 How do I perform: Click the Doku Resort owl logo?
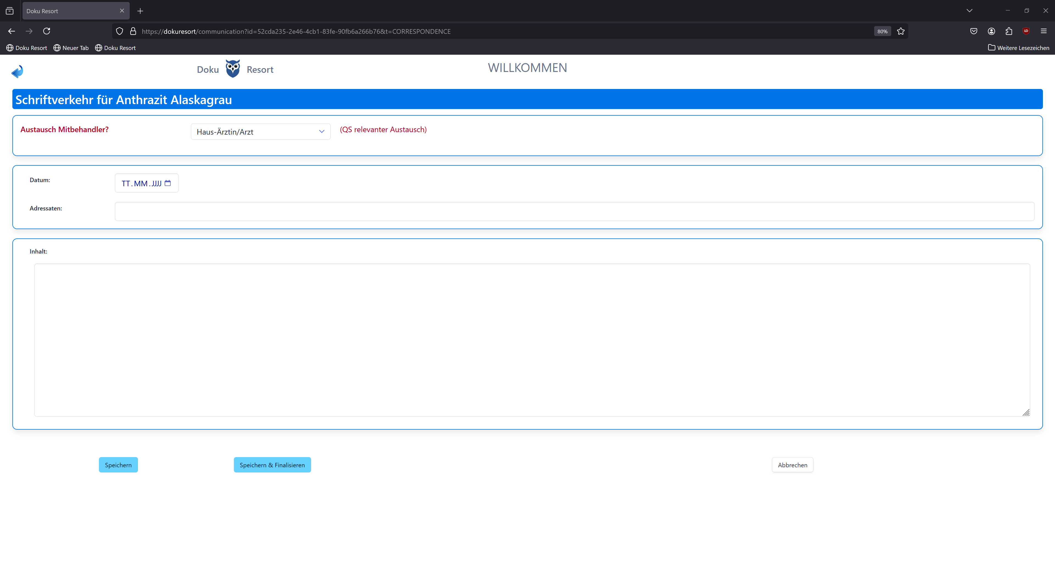tap(232, 69)
